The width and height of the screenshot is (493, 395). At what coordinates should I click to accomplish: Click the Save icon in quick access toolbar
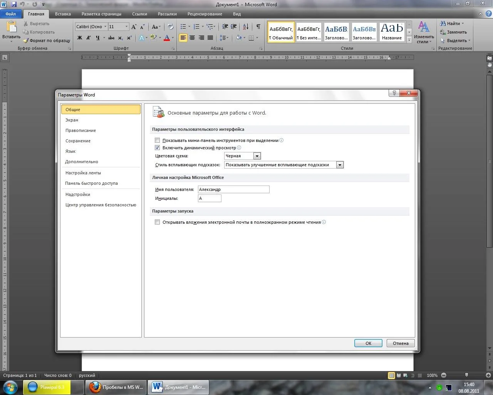14,4
